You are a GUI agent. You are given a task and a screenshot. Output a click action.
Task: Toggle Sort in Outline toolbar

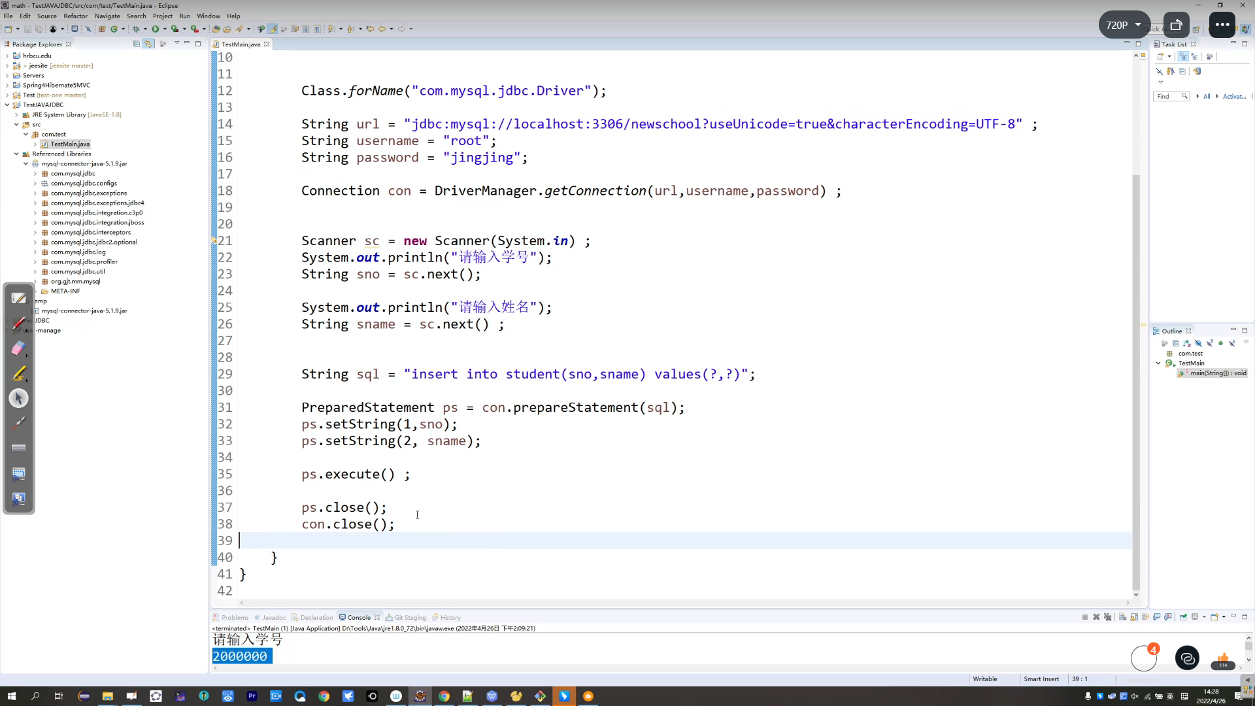point(1187,343)
